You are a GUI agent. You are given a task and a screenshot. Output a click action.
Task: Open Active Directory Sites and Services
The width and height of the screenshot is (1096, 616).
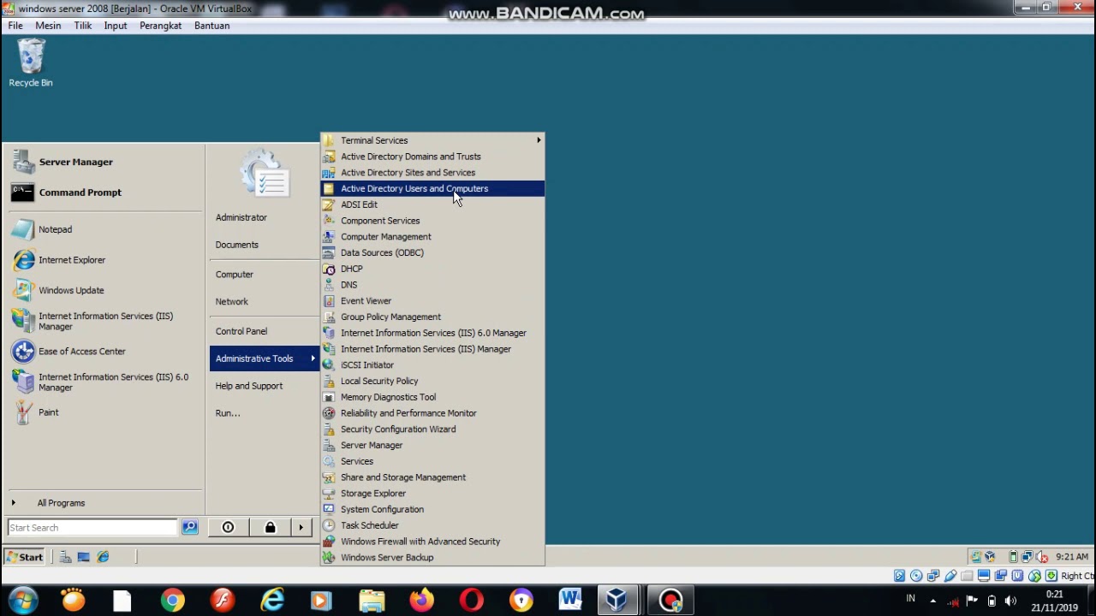tap(432, 173)
